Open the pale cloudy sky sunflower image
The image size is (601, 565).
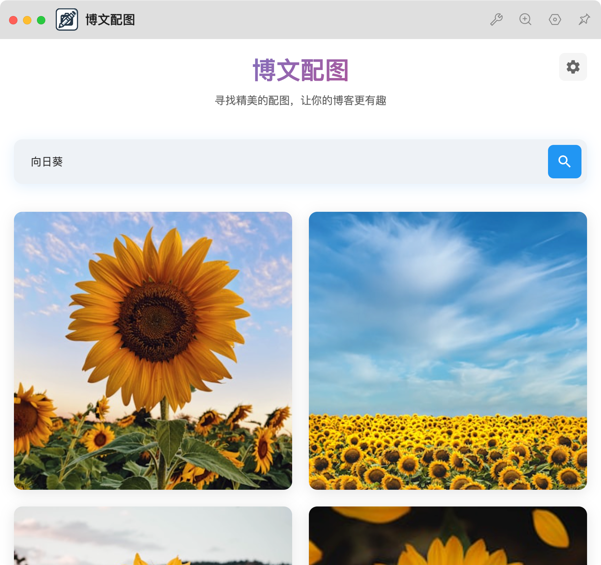pyautogui.click(x=153, y=536)
